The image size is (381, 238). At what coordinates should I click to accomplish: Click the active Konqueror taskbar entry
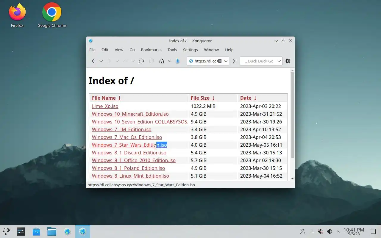coord(82,231)
